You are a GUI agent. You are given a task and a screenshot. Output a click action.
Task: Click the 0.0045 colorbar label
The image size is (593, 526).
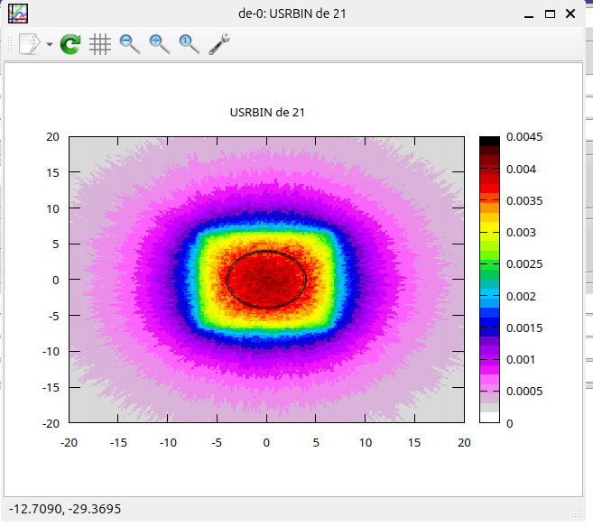coord(524,137)
